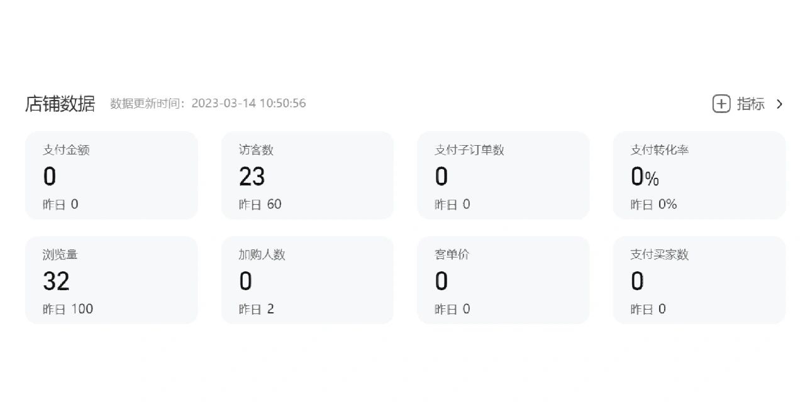The image size is (805, 402).
Task: Click 昨日 0% under 支付转化率
Action: (654, 204)
